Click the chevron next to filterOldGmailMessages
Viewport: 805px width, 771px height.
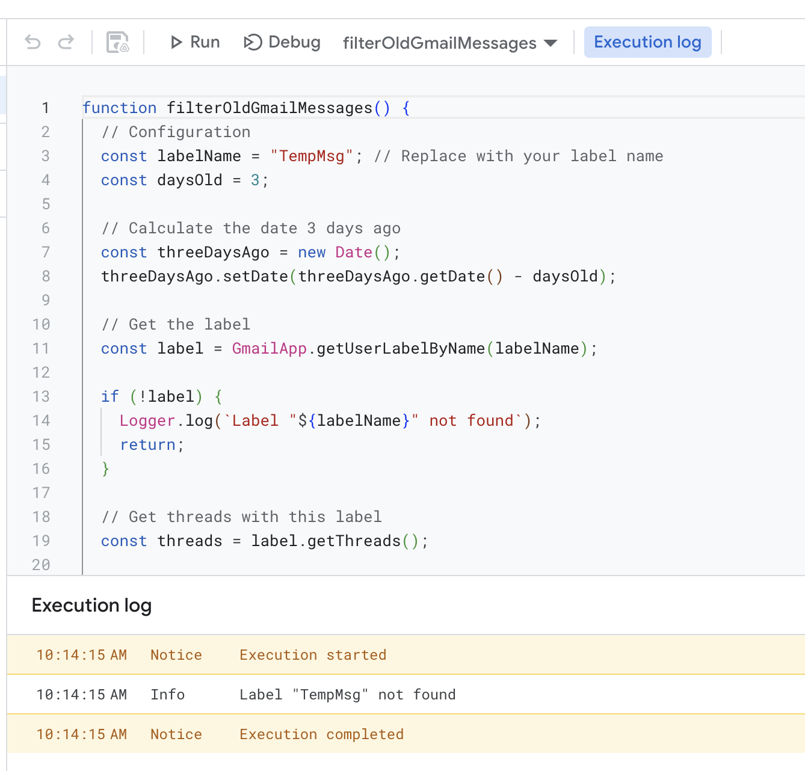click(x=551, y=43)
